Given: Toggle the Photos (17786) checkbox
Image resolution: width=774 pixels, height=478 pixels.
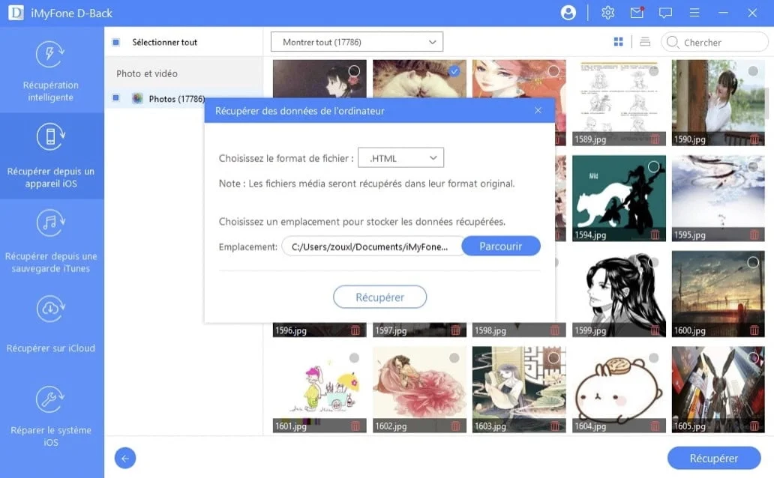Looking at the screenshot, I should coord(115,98).
